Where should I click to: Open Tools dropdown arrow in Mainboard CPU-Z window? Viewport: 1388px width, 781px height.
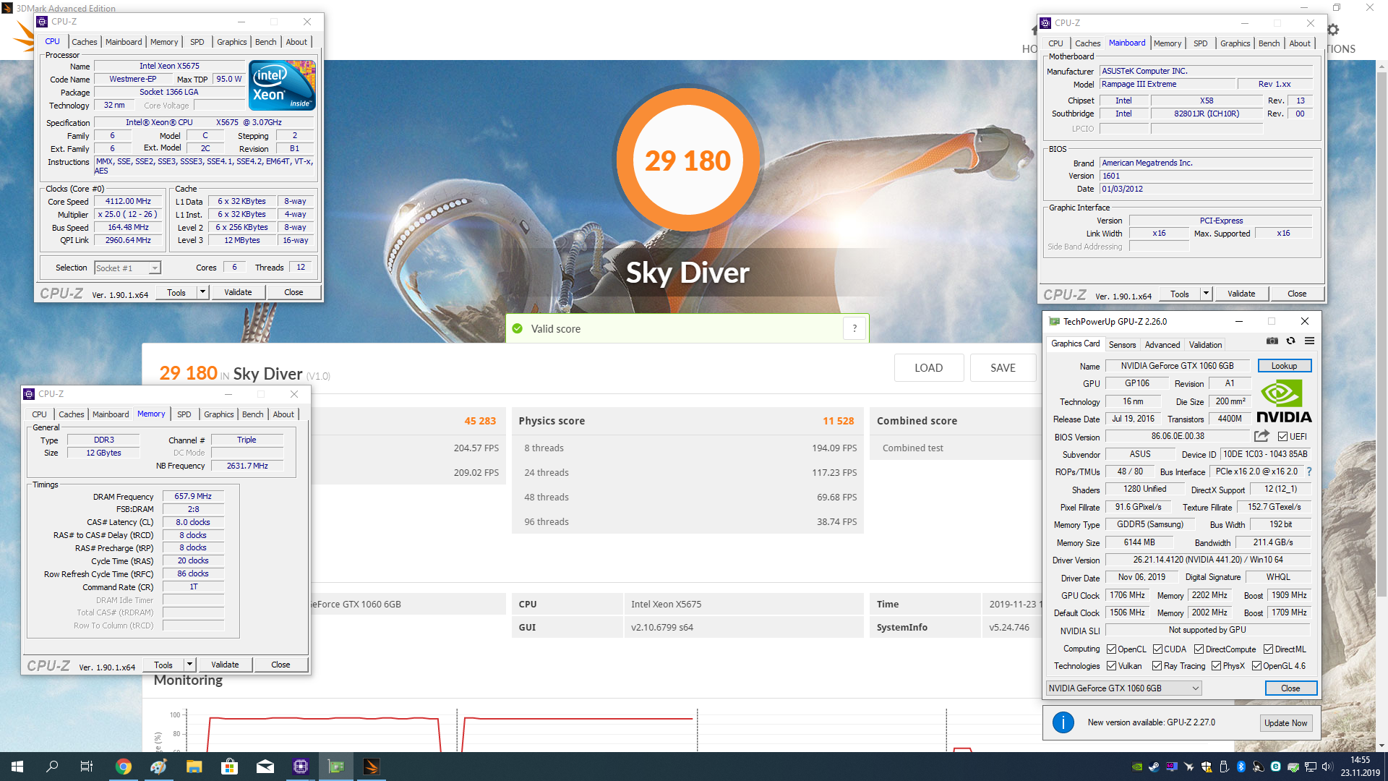coord(1206,294)
